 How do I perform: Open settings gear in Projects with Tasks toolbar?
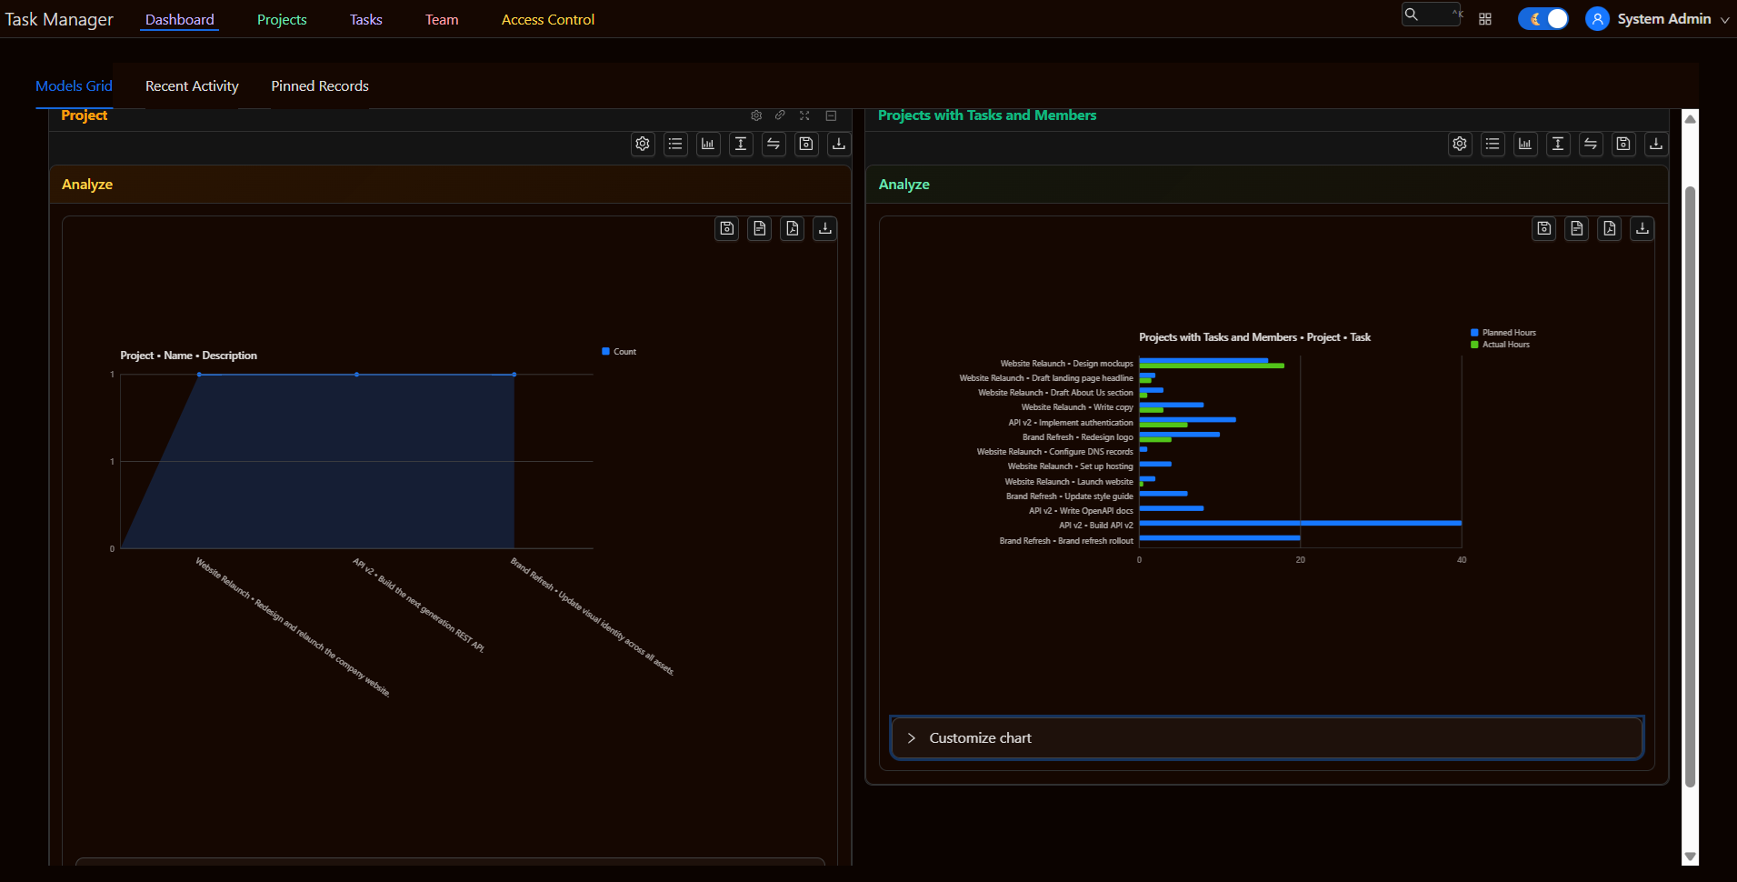(x=1460, y=144)
